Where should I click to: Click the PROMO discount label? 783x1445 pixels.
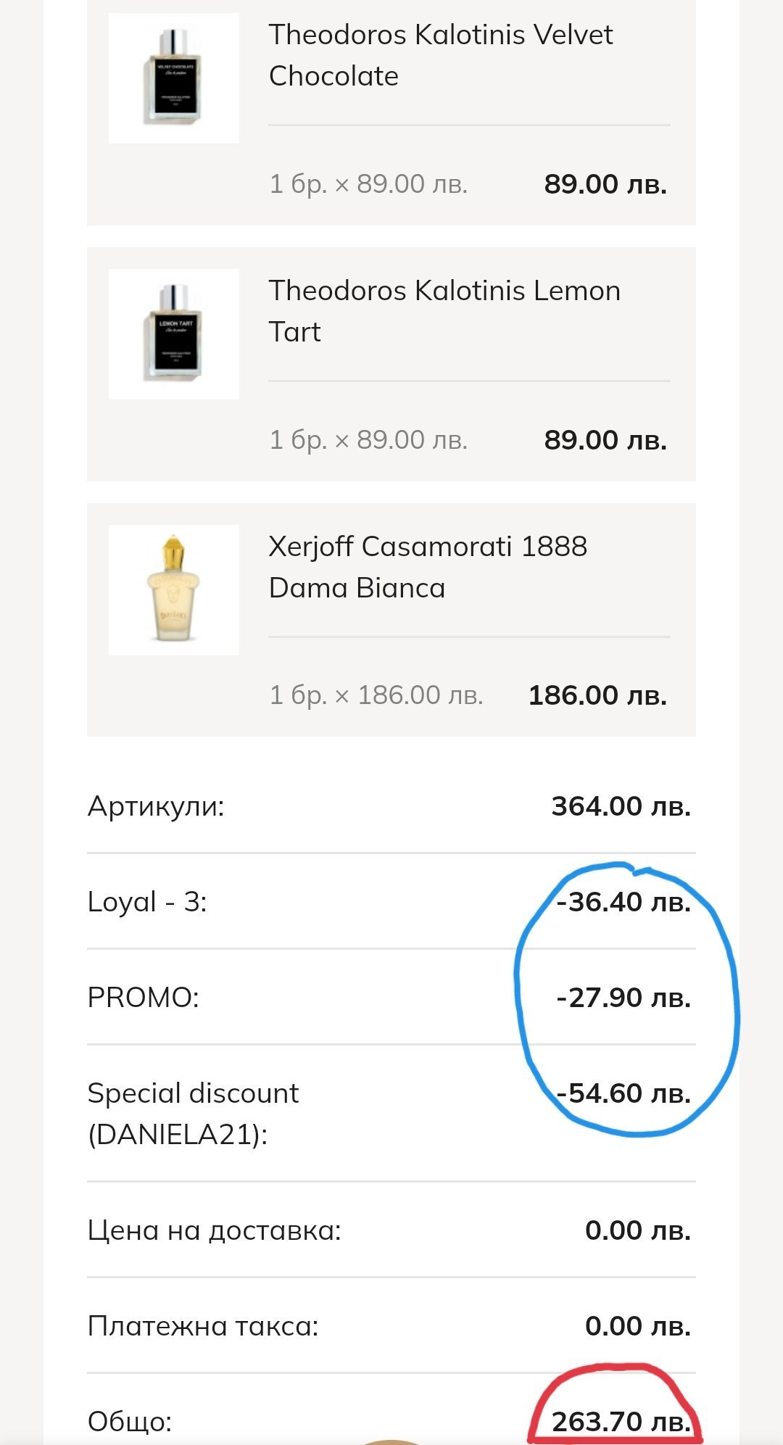click(x=144, y=998)
